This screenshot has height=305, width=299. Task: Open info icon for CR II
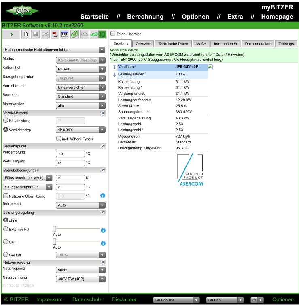103,243
